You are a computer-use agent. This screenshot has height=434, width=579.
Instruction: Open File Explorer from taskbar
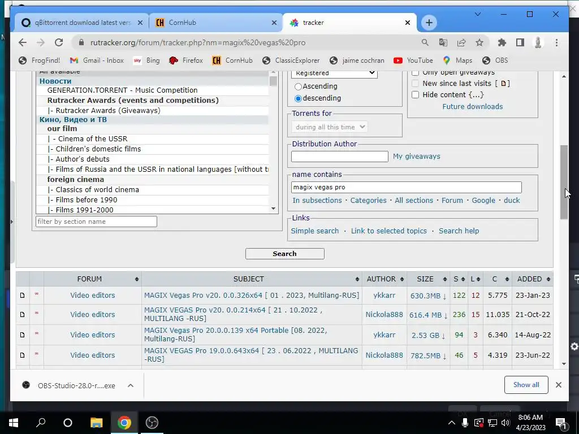[x=96, y=423]
